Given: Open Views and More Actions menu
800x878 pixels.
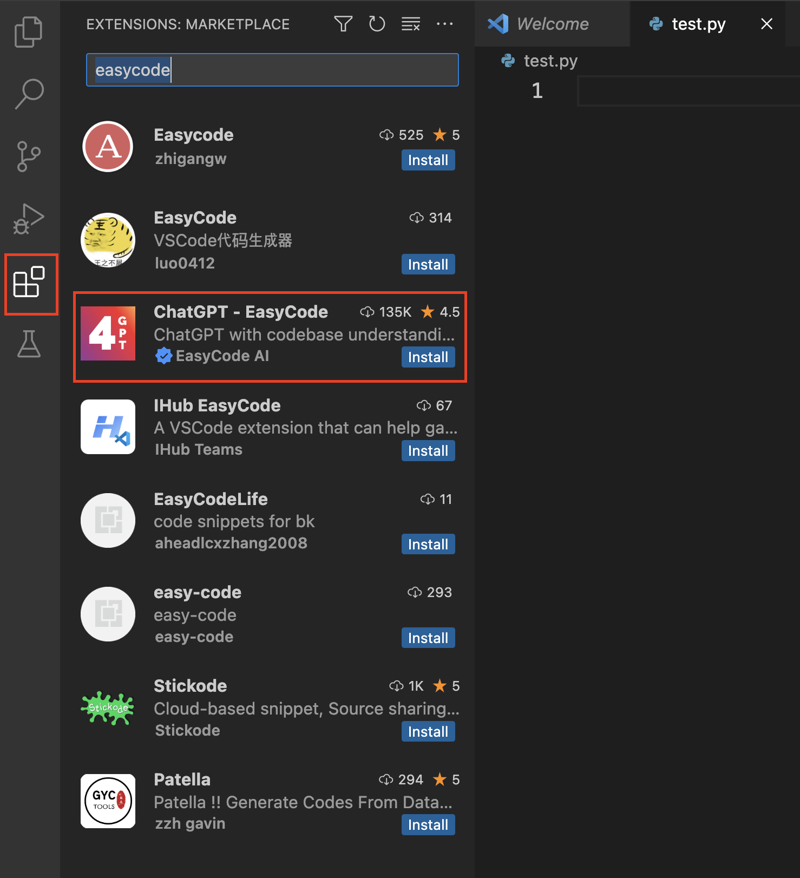Looking at the screenshot, I should [444, 24].
